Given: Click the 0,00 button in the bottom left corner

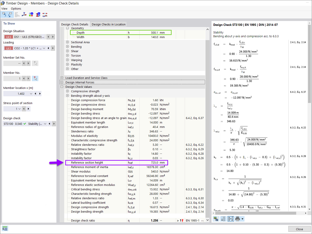Looking at the screenshot, I should pyautogui.click(x=5, y=228).
